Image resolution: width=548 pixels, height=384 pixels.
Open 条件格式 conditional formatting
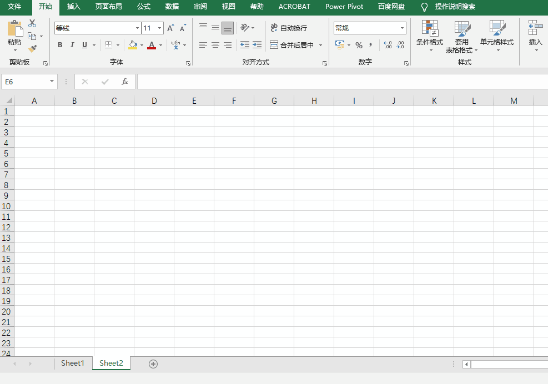click(430, 36)
